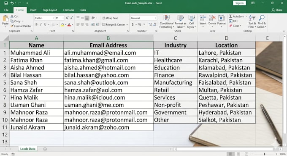Switch to Page Layout view

coord(238,154)
